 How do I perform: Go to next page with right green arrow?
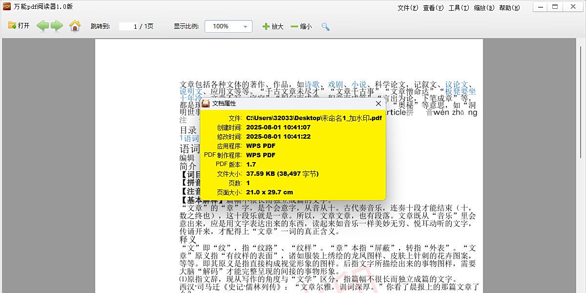57,26
